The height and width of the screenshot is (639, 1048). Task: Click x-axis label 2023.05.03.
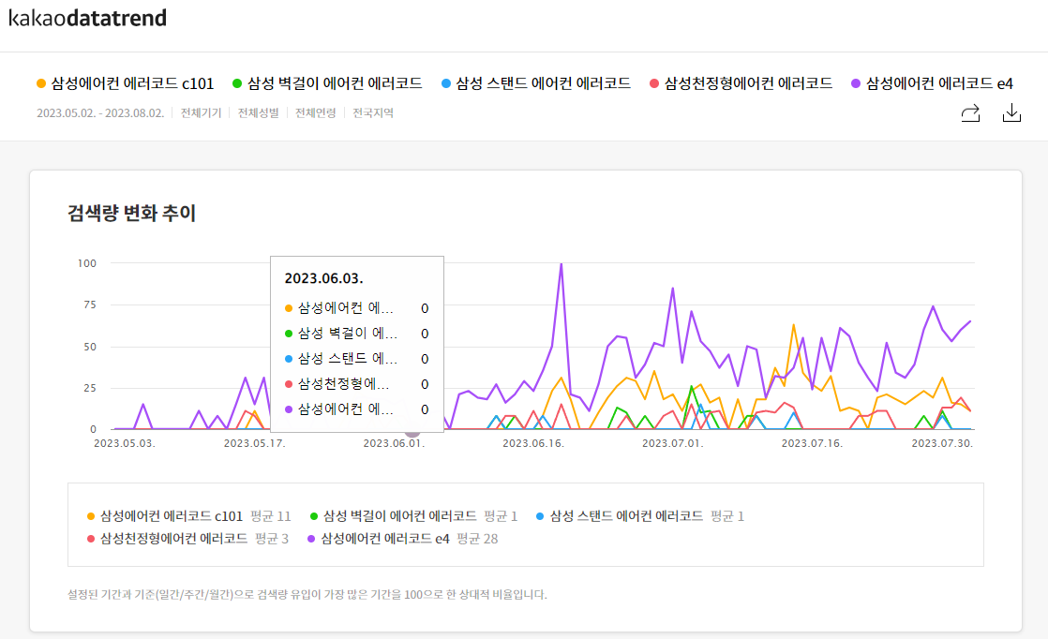point(125,442)
